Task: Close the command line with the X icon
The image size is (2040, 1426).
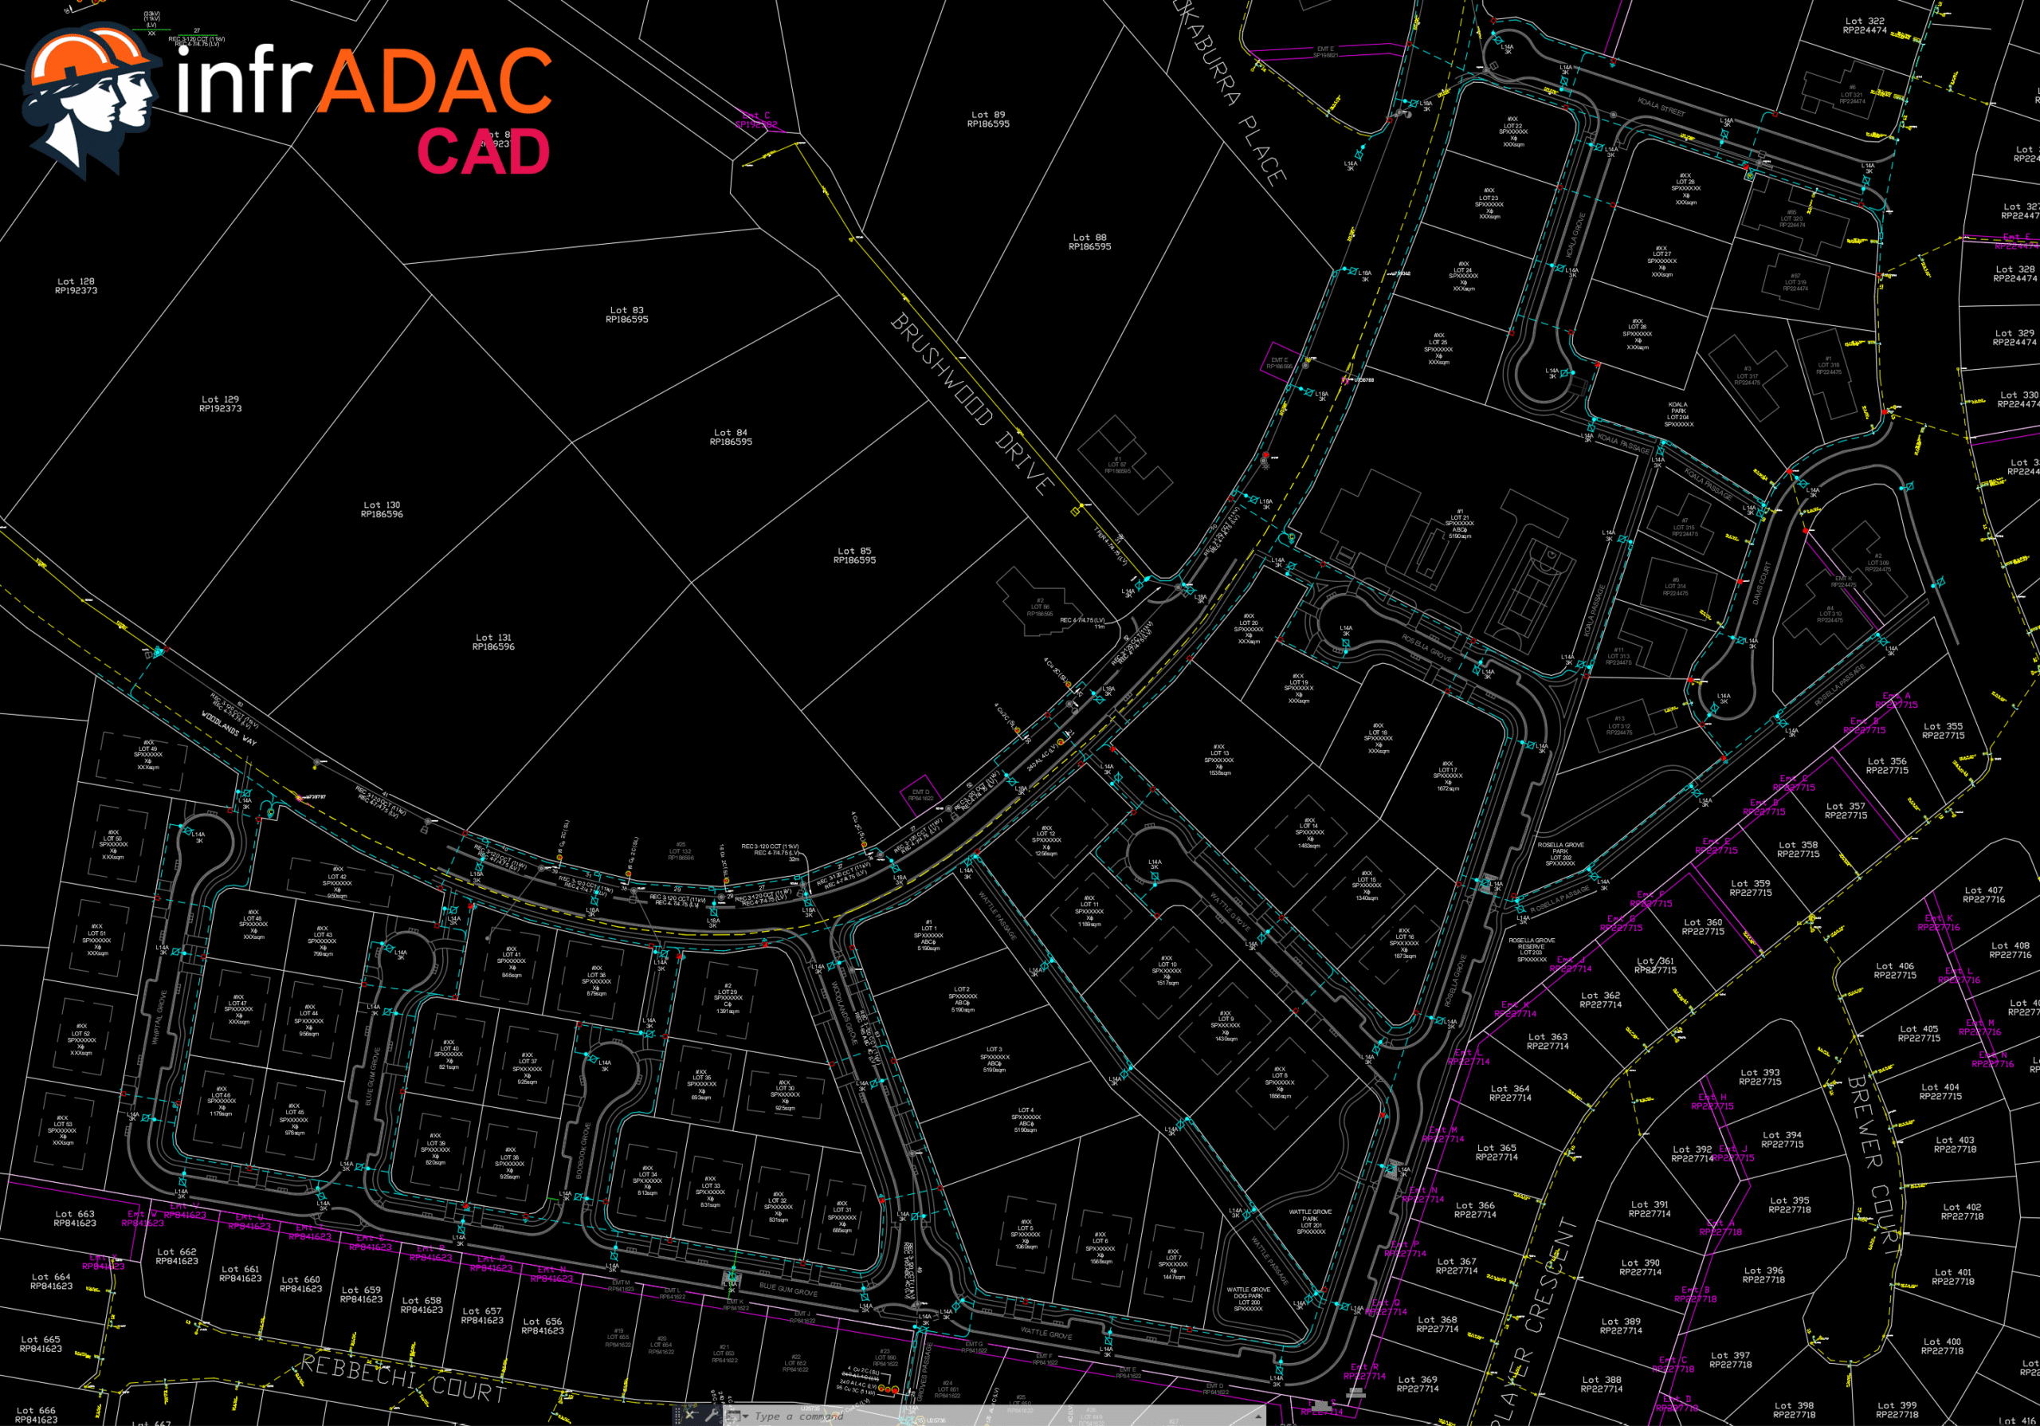Action: point(689,1416)
